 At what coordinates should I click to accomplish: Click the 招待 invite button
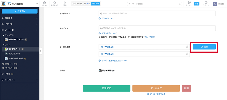196,4
